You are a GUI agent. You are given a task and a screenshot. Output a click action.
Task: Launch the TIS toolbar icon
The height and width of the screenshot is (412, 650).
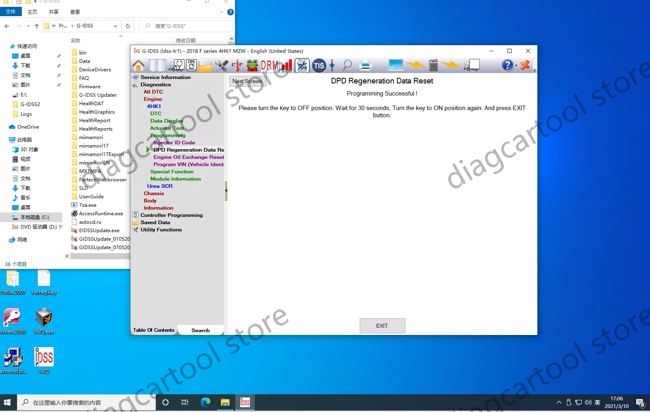pyautogui.click(x=319, y=65)
